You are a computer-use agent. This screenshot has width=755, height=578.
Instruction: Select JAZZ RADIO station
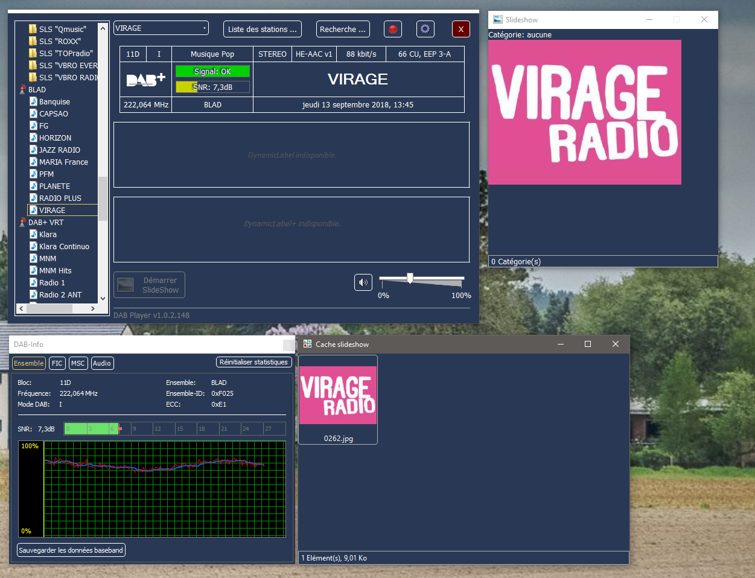click(x=59, y=150)
